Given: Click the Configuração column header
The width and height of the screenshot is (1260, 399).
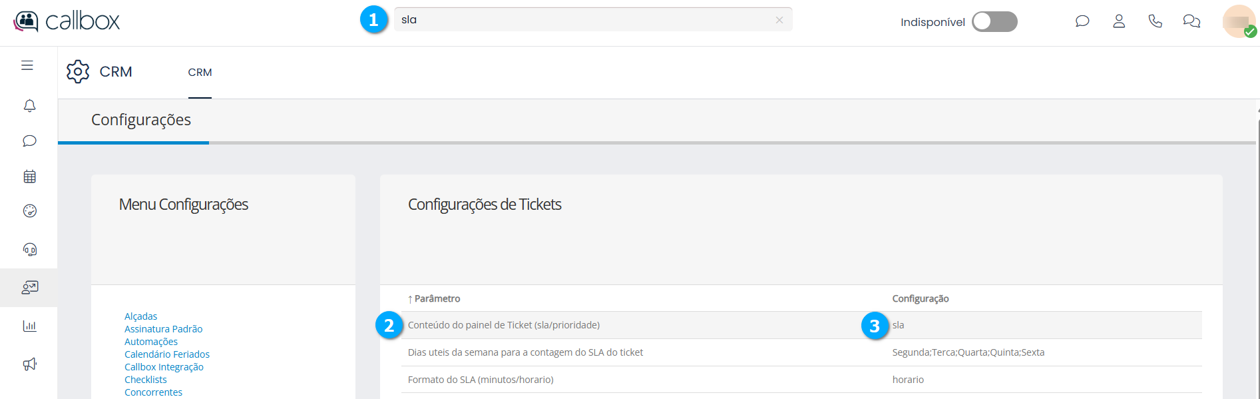Looking at the screenshot, I should [x=920, y=298].
